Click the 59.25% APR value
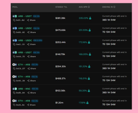Screen dimensions: 138x113 tap(83, 91)
